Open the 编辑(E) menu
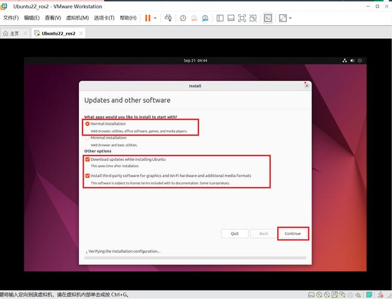Viewport: 392px width, 299px height. [32, 18]
